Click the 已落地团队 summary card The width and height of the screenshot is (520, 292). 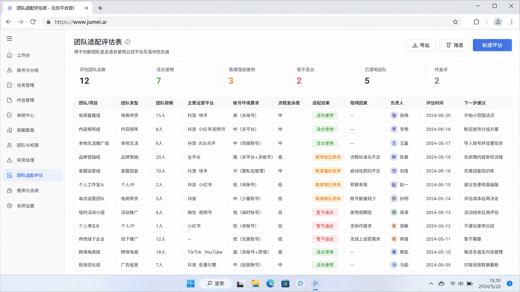[x=392, y=75]
